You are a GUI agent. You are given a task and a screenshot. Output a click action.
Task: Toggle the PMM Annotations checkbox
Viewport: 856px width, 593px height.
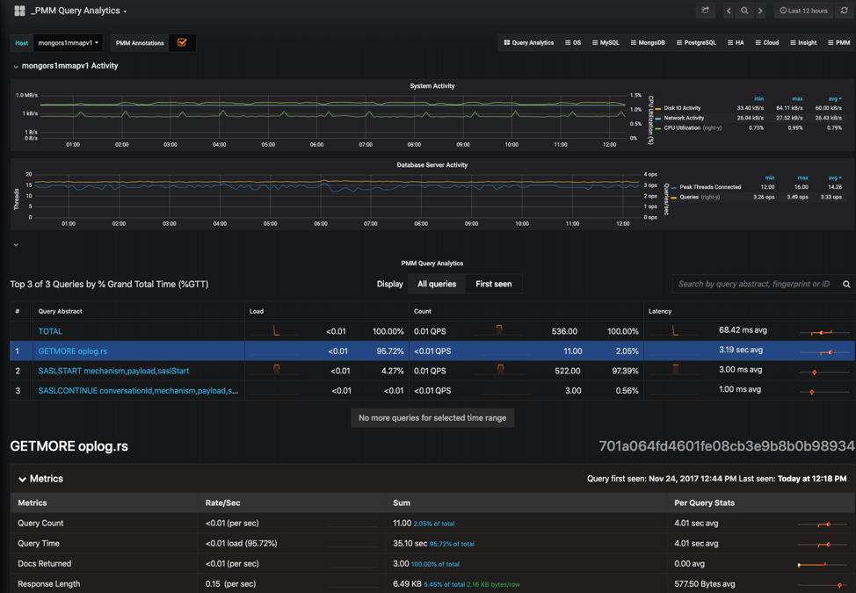pyautogui.click(x=183, y=41)
